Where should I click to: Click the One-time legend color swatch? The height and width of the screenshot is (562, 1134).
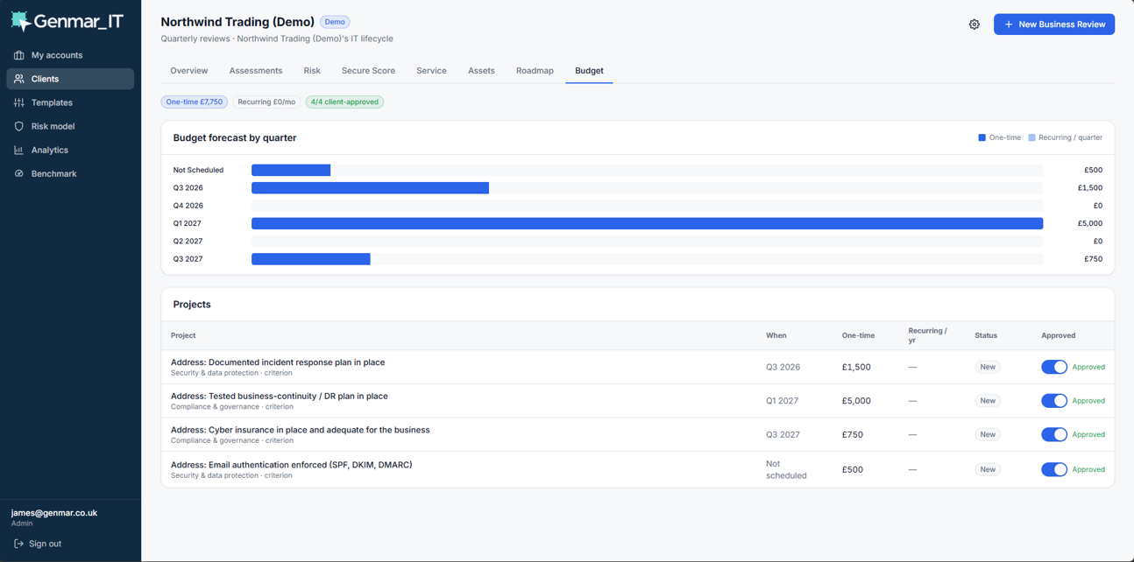(982, 137)
